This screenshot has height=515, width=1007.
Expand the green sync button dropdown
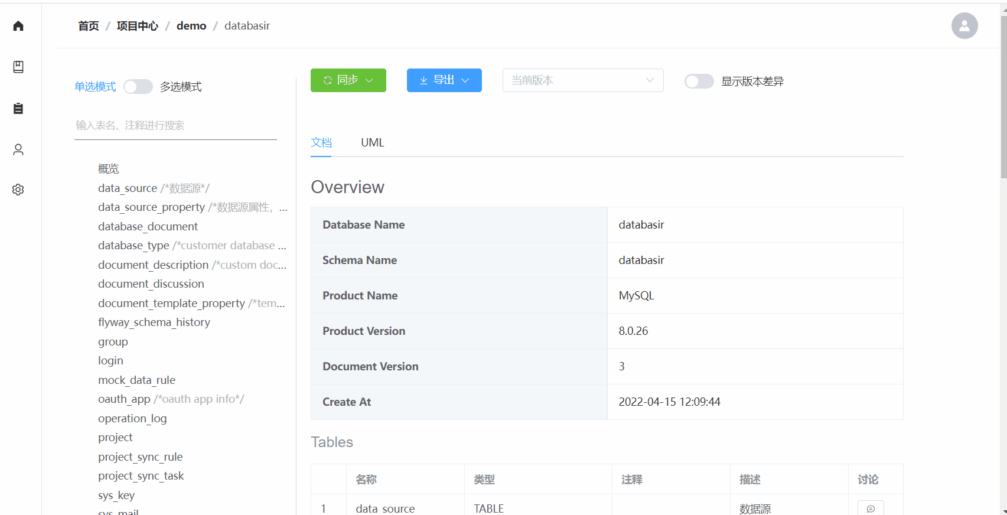click(x=348, y=80)
